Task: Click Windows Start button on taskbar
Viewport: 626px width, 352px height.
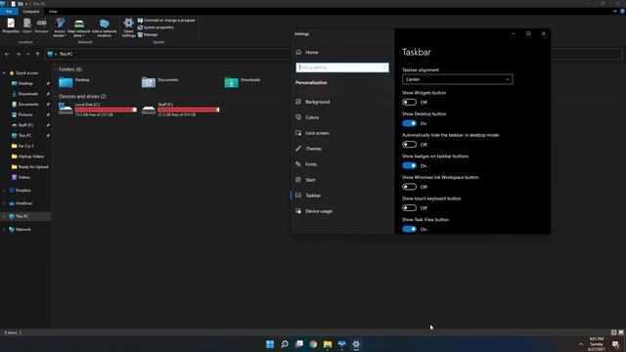Action: click(x=270, y=344)
